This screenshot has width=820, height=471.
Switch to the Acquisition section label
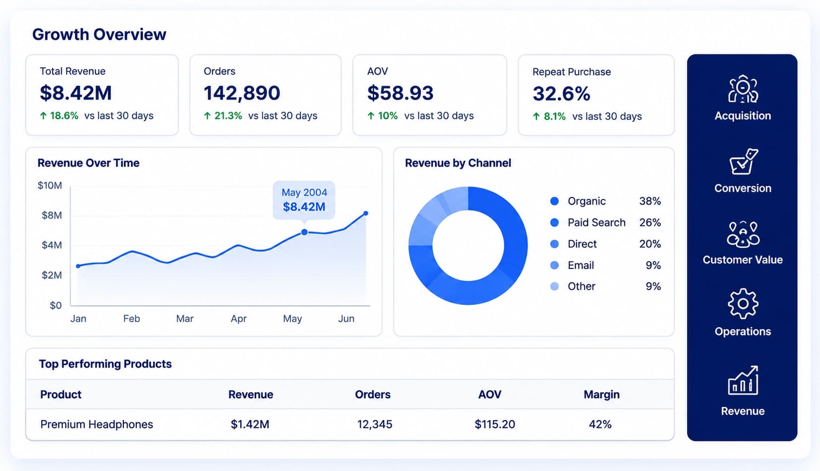click(x=743, y=116)
